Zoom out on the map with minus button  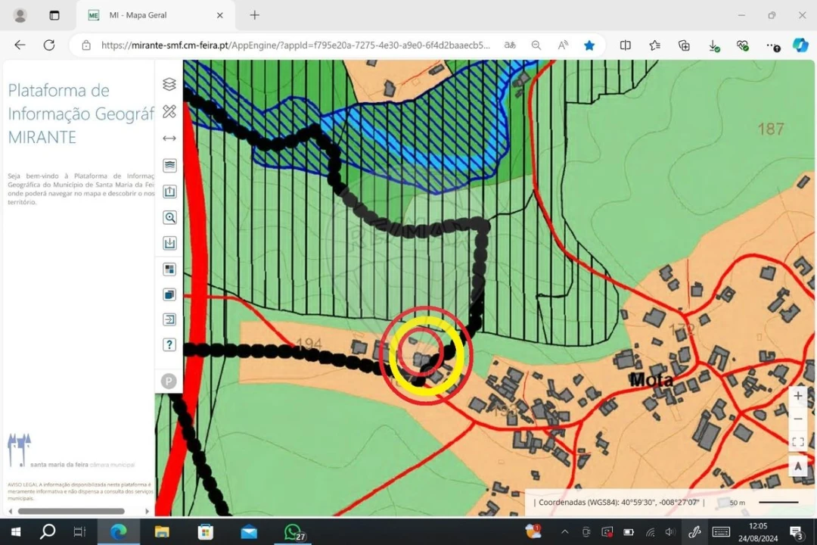click(x=798, y=419)
